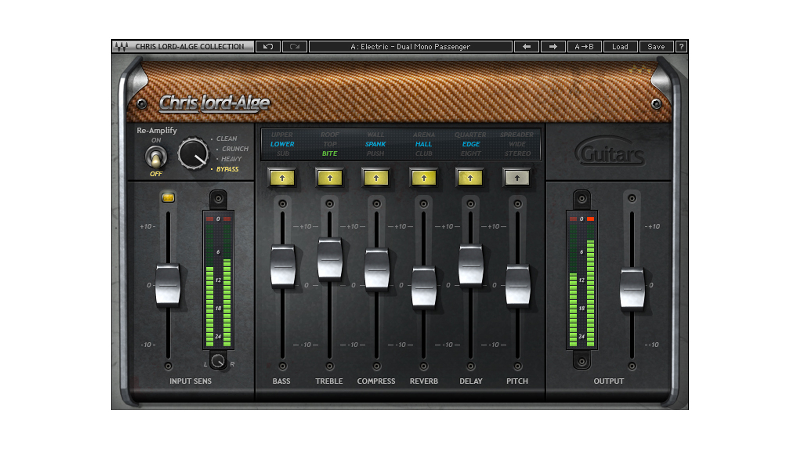Click the arrow button above the Compress fader

[376, 178]
